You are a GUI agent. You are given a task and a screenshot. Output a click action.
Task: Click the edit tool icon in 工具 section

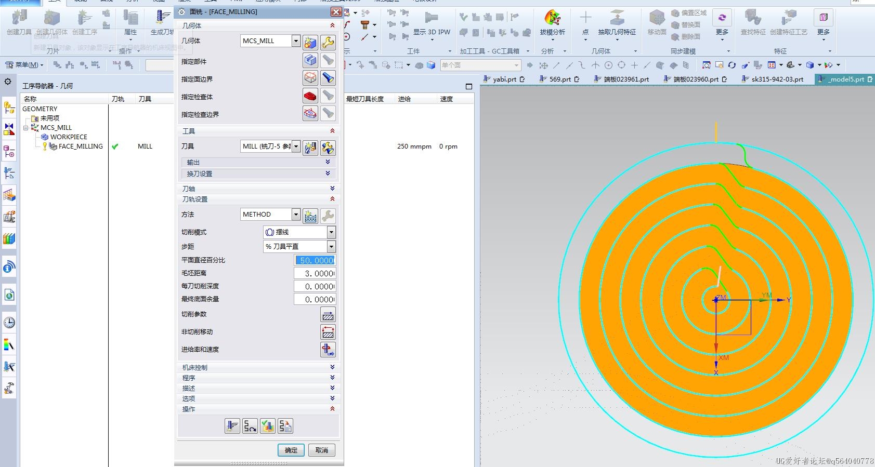pos(328,148)
